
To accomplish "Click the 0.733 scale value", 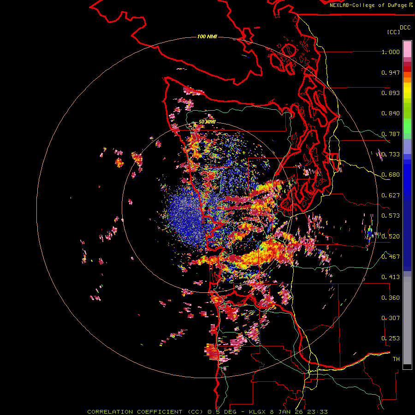I will click(391, 154).
